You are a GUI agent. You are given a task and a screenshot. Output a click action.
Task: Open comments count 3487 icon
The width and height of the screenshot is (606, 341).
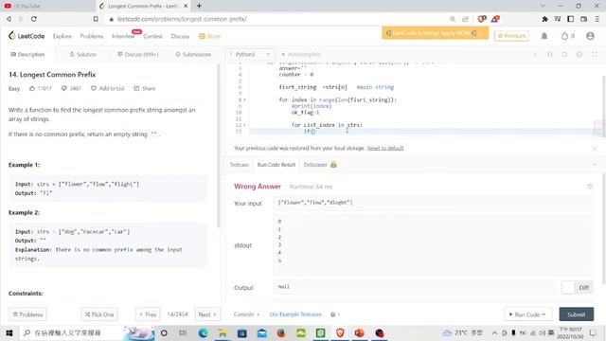[x=63, y=88]
